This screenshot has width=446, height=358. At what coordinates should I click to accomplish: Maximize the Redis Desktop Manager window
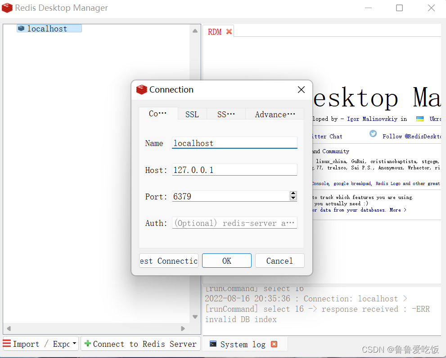[x=399, y=8]
